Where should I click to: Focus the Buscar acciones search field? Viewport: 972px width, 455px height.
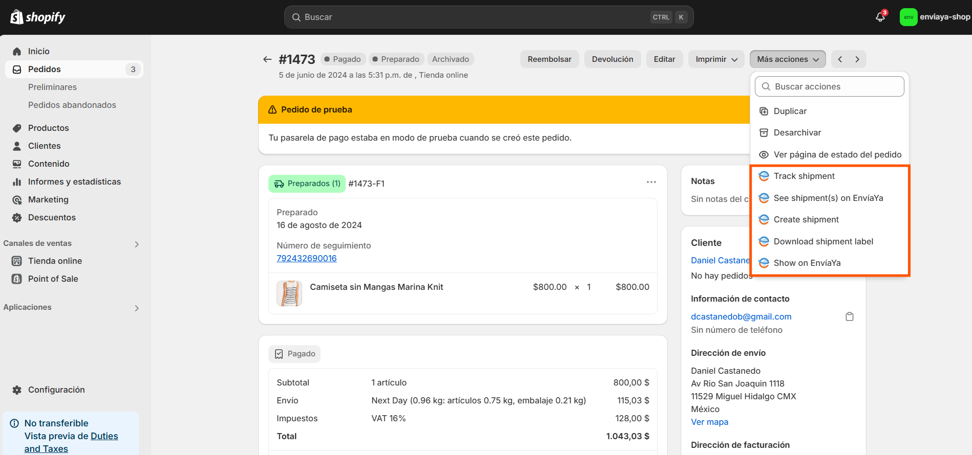(829, 86)
